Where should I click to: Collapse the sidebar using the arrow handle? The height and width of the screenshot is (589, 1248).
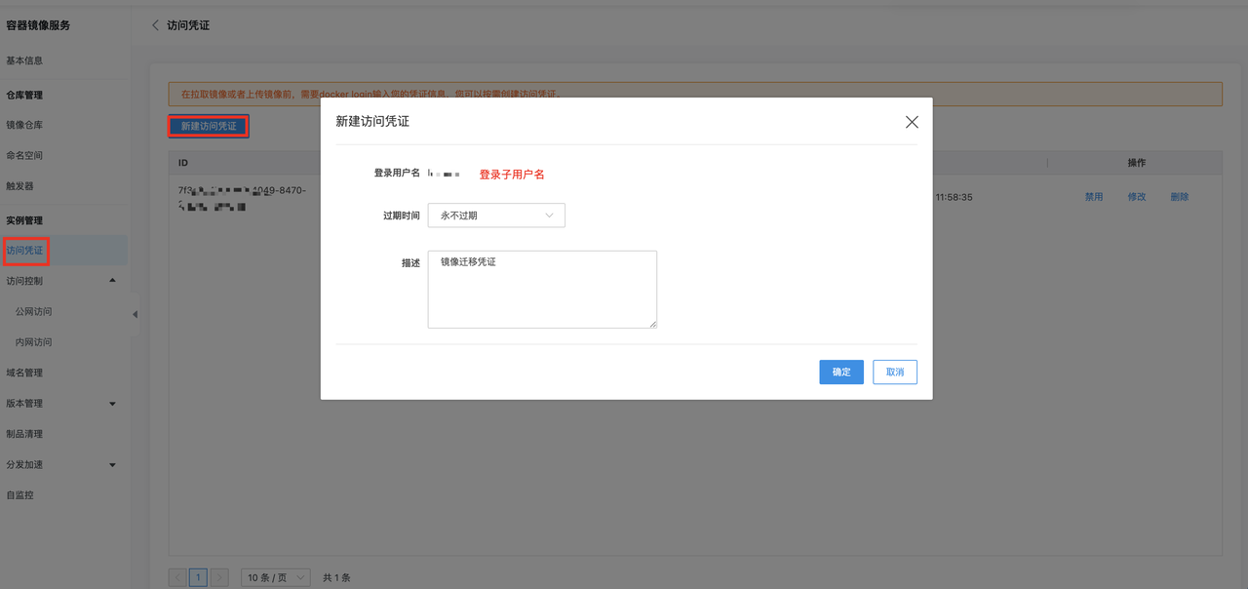tap(135, 314)
